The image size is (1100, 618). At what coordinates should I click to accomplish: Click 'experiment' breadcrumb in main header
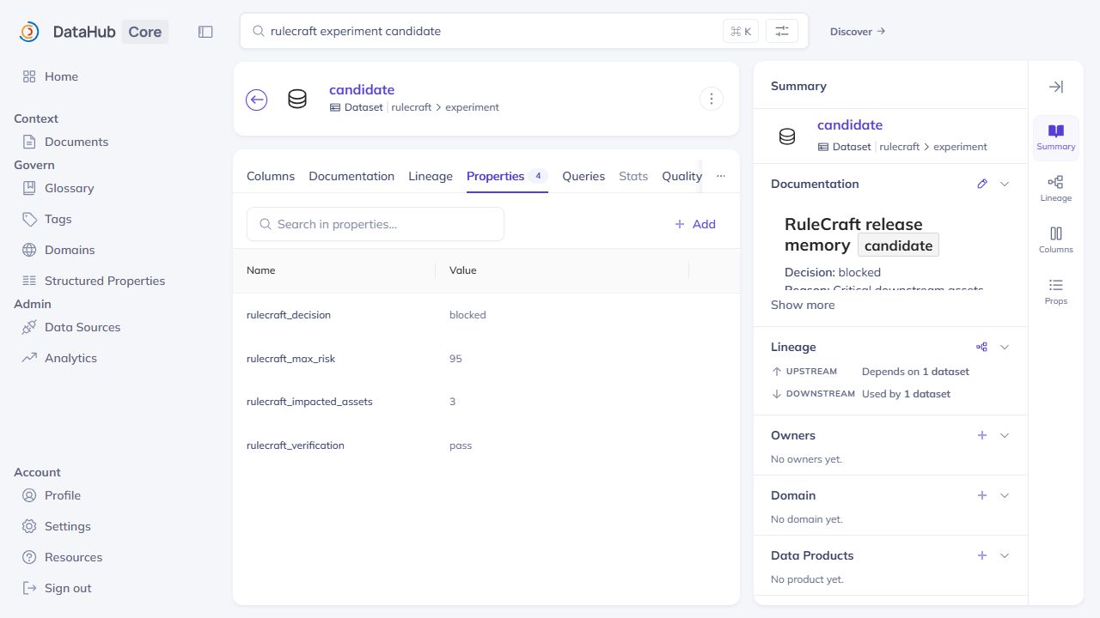click(472, 107)
